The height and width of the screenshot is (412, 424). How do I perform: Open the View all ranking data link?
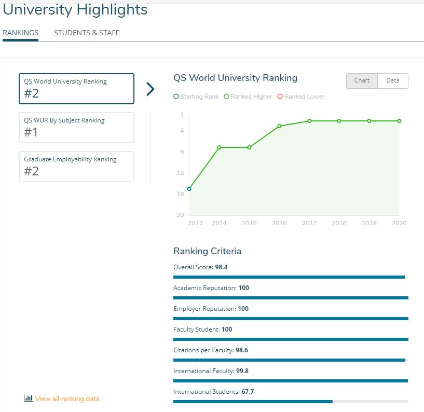[67, 399]
